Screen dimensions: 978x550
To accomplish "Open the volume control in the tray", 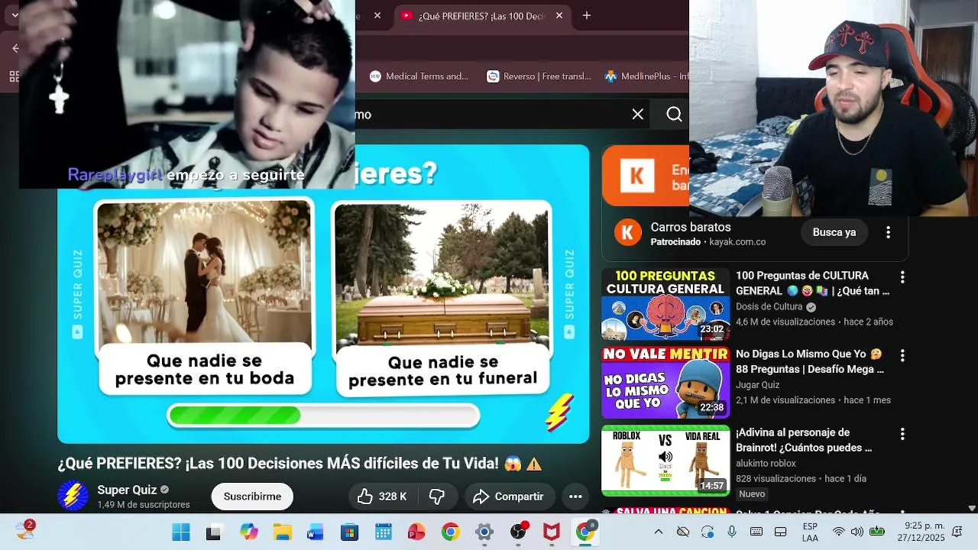I will pyautogui.click(x=857, y=532).
